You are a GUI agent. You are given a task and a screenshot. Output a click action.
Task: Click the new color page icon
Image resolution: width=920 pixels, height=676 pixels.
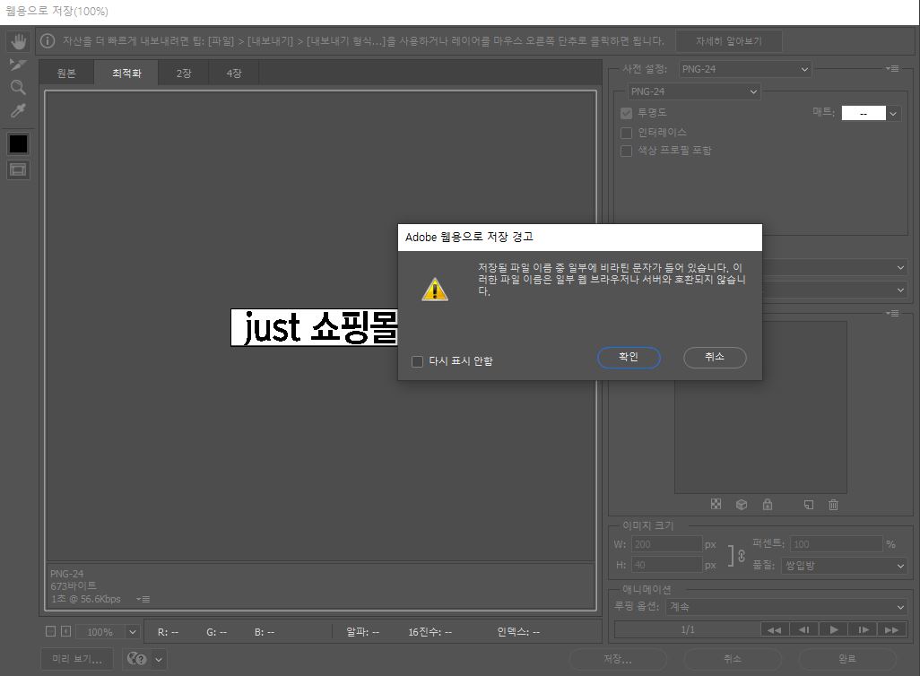point(809,504)
